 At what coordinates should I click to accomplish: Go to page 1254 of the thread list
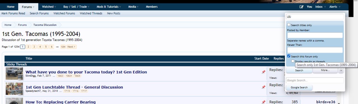[x=63, y=47]
